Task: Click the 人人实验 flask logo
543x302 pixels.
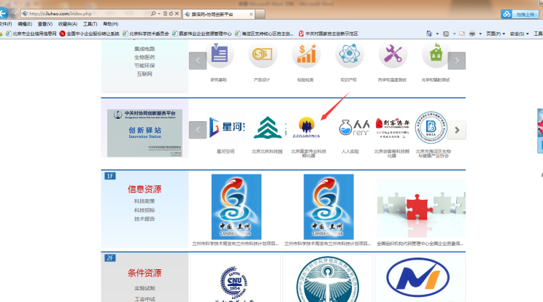Action: (x=354, y=128)
